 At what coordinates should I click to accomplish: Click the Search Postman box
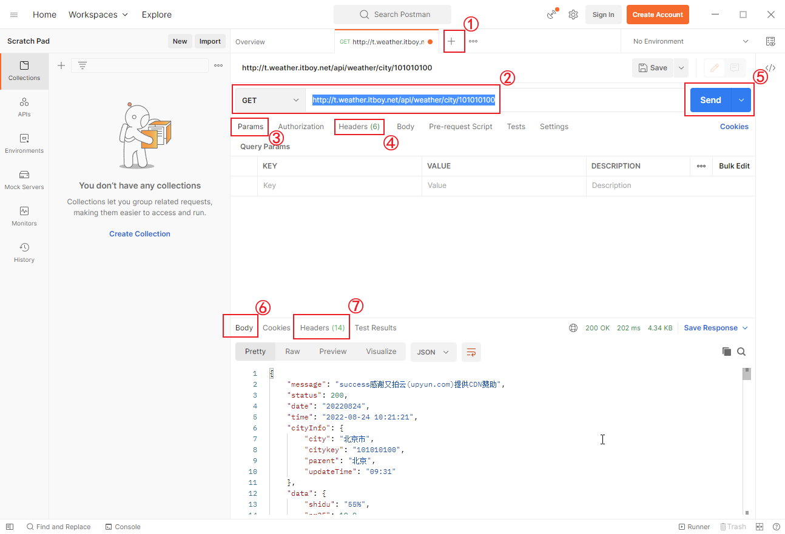pos(392,15)
